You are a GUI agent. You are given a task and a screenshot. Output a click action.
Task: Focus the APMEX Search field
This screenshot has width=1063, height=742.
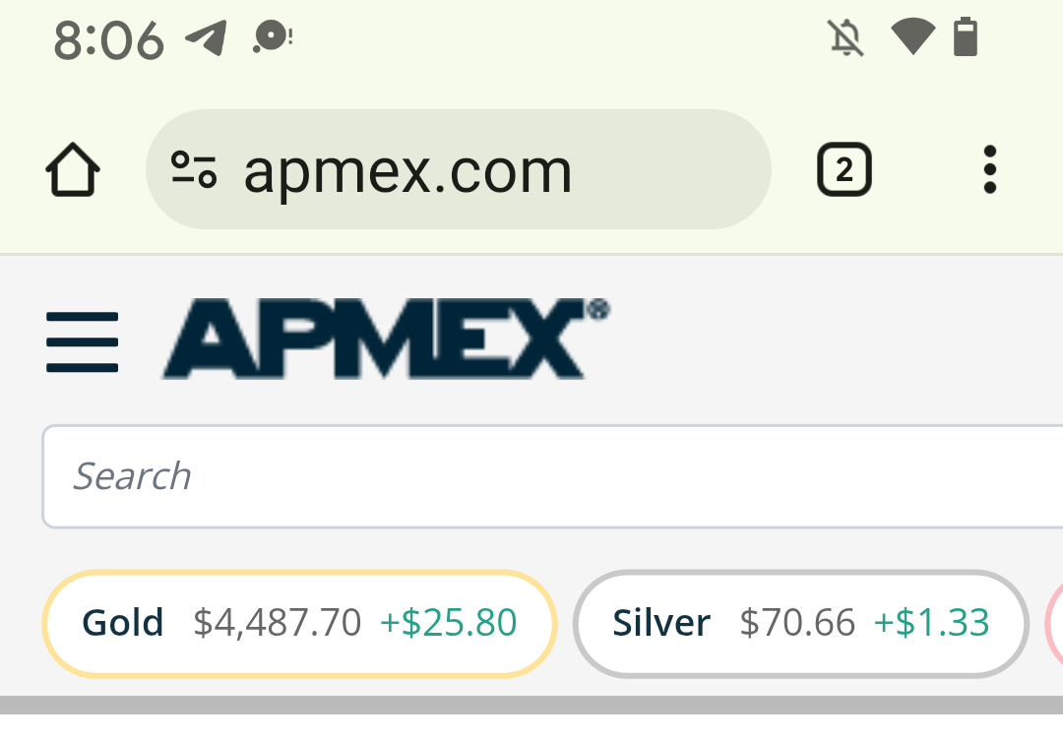pyautogui.click(x=551, y=476)
